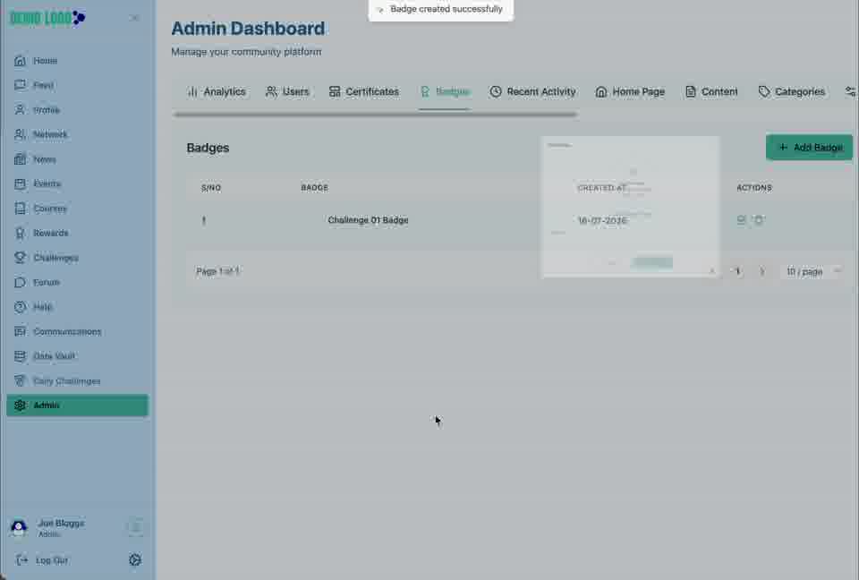Viewport: 859px width, 580px height.
Task: Open the Home Page tab
Action: pyautogui.click(x=630, y=91)
